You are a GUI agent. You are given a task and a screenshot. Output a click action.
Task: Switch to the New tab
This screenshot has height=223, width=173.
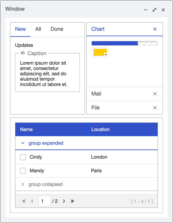click(x=20, y=29)
